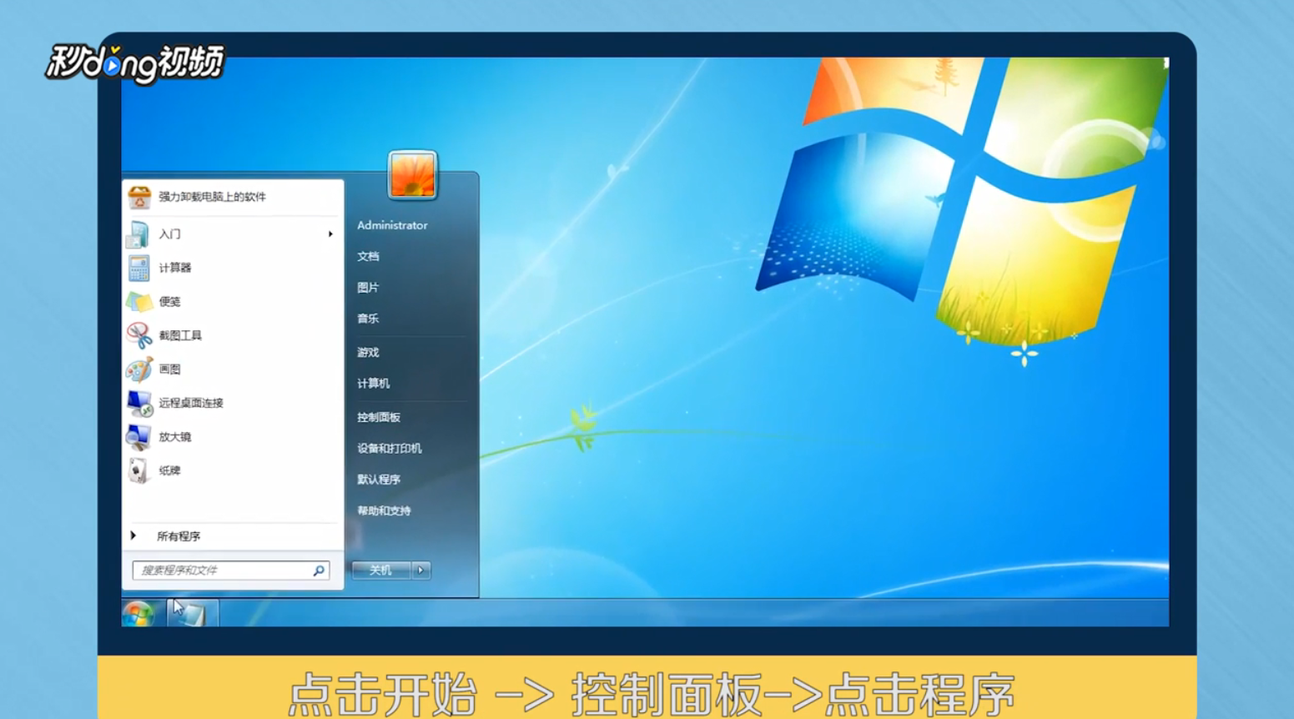The width and height of the screenshot is (1294, 719).
Task: Launch the Solitaire (纸牌) card icon
Action: click(x=138, y=470)
